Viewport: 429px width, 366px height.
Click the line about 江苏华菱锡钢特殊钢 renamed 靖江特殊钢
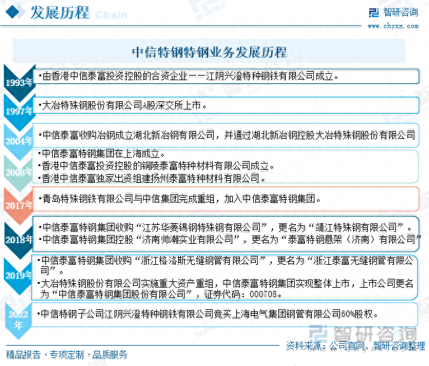(225, 227)
